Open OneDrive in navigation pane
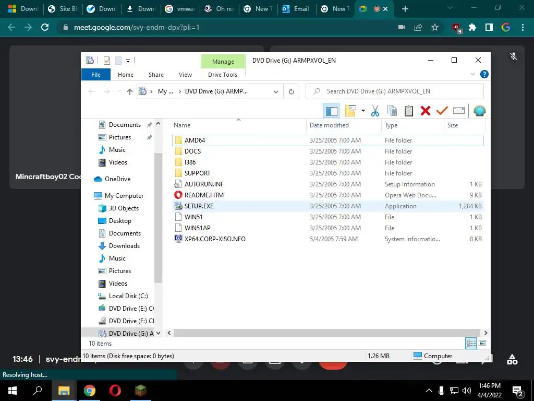This screenshot has width=534, height=401. coord(117,179)
